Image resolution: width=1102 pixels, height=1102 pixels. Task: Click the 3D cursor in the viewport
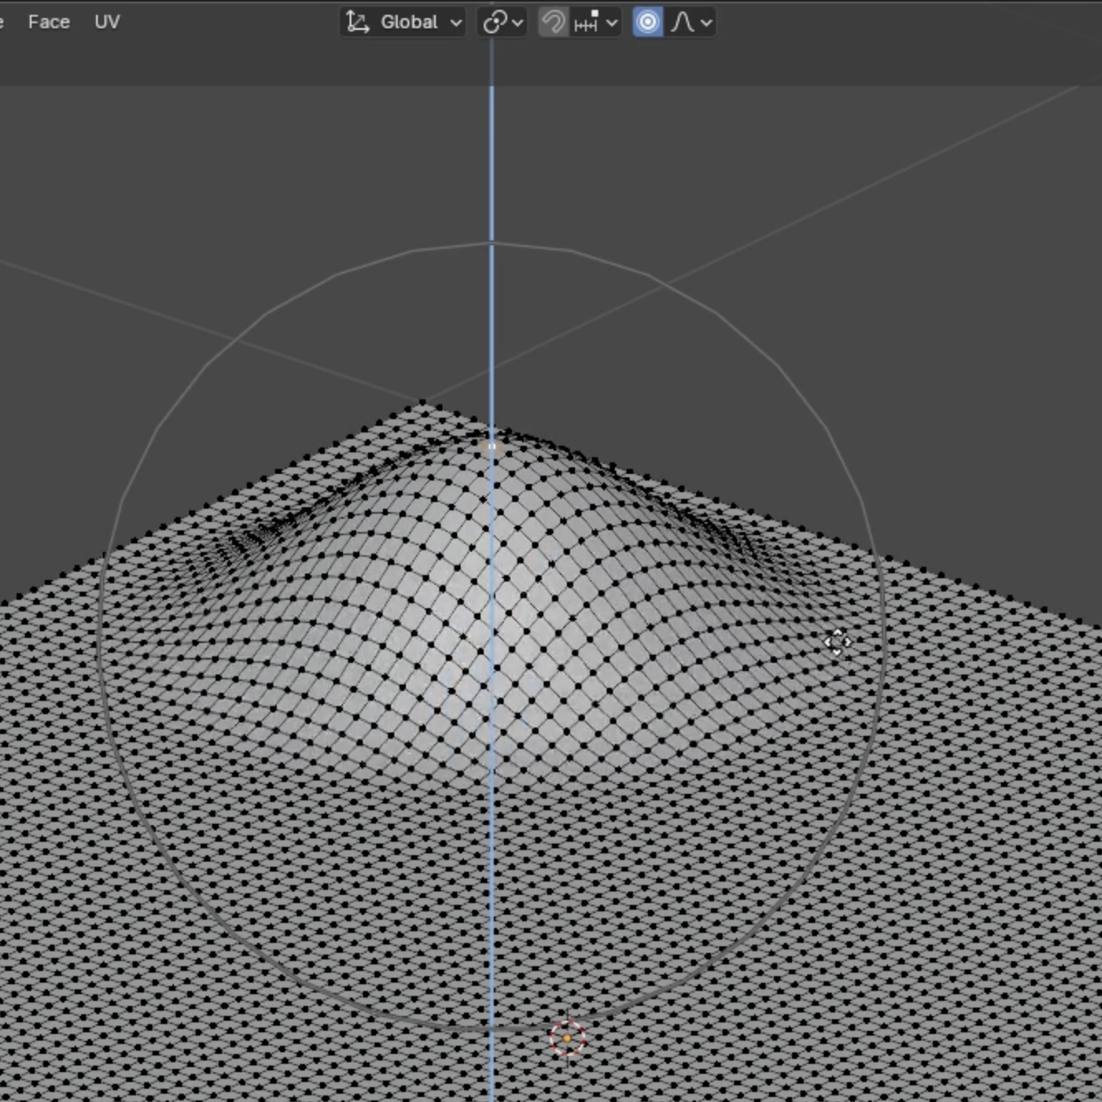(568, 1038)
